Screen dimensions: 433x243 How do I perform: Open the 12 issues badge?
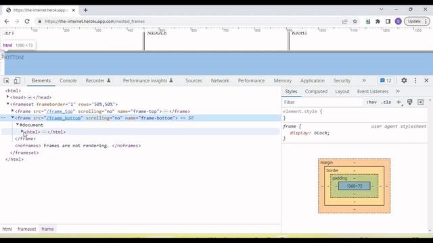click(386, 80)
